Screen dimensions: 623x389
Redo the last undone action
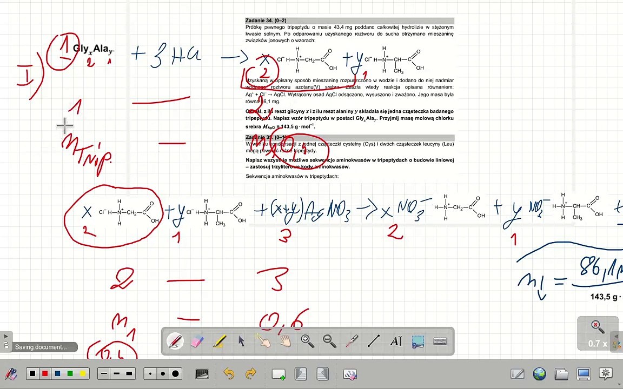click(x=251, y=373)
